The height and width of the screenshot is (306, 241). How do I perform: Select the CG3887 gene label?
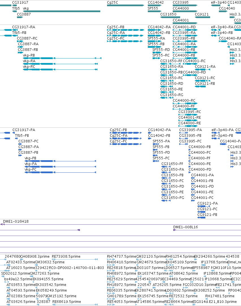pyautogui.click(x=24, y=14)
